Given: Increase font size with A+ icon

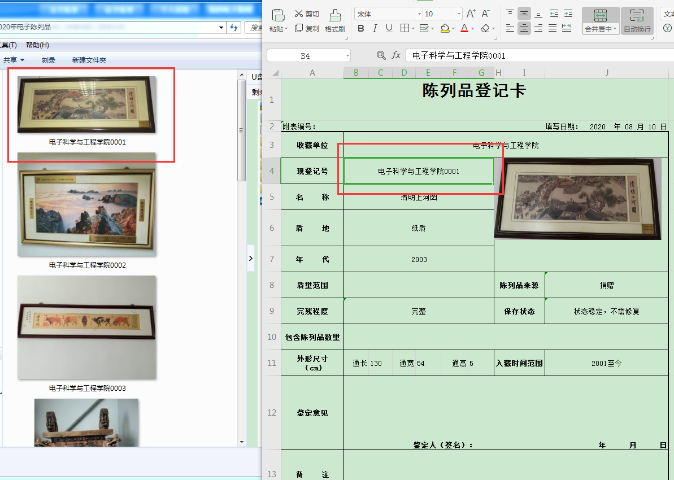Looking at the screenshot, I should [x=471, y=14].
